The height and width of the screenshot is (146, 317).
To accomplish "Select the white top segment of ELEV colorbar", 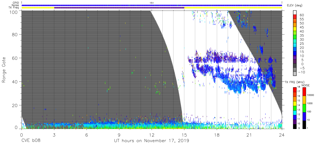I will pyautogui.click(x=295, y=13).
